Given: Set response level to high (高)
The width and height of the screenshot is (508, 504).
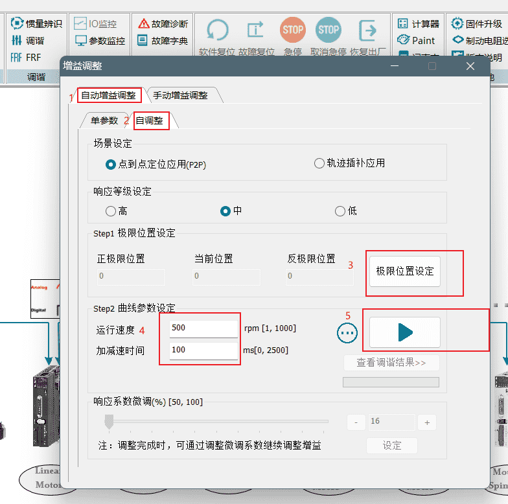Looking at the screenshot, I should click(110, 211).
